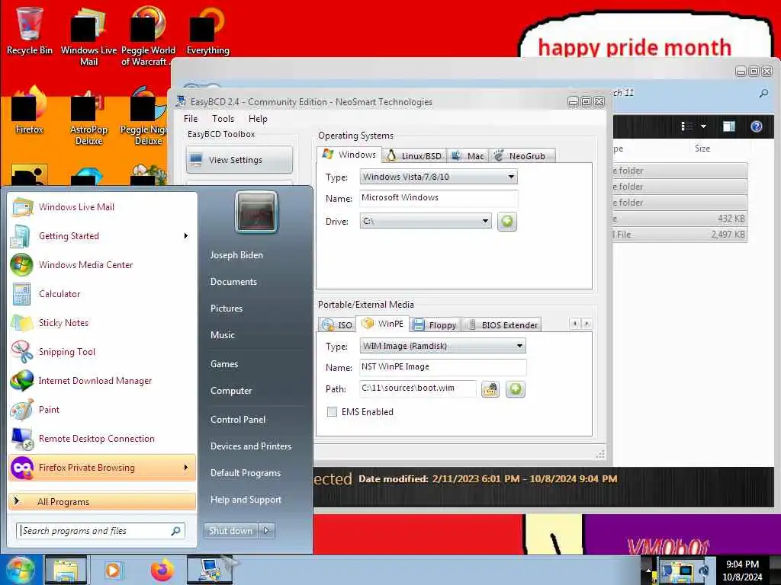Open Firefox from taskbar
Screen dimensions: 781x585
162,570
